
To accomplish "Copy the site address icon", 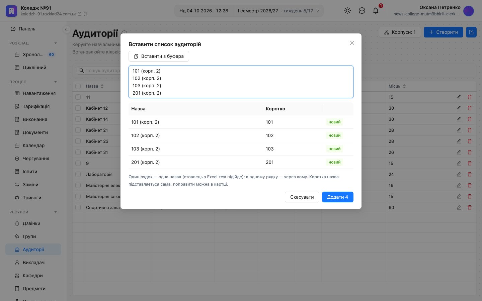I will tap(85, 14).
